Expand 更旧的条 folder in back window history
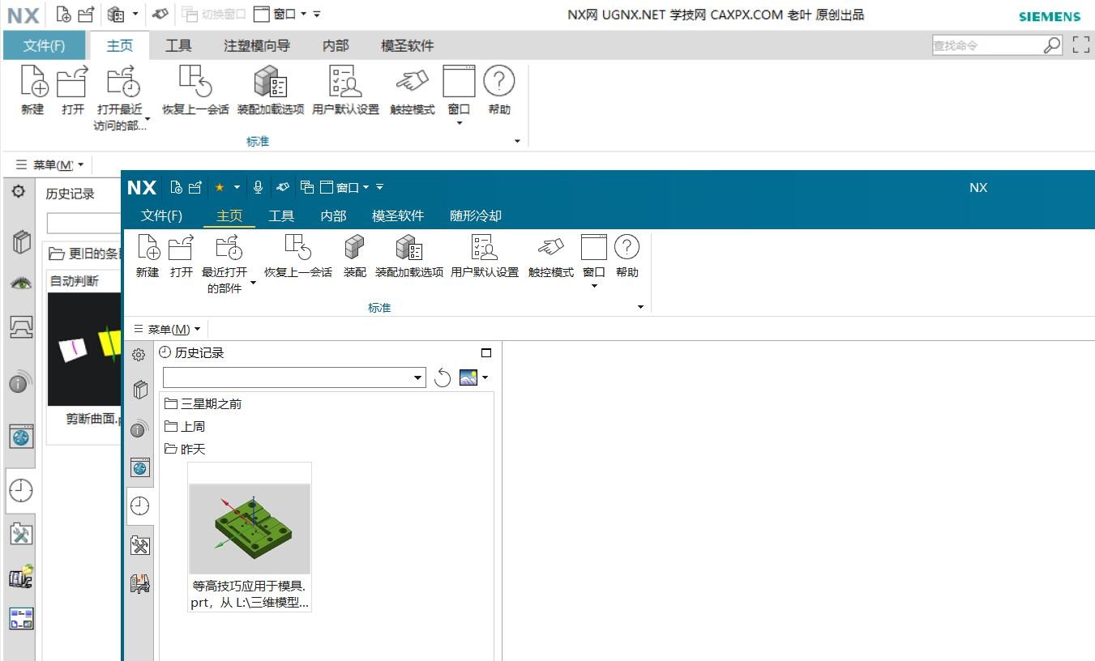Screen dimensions: 1095x661 (84, 254)
